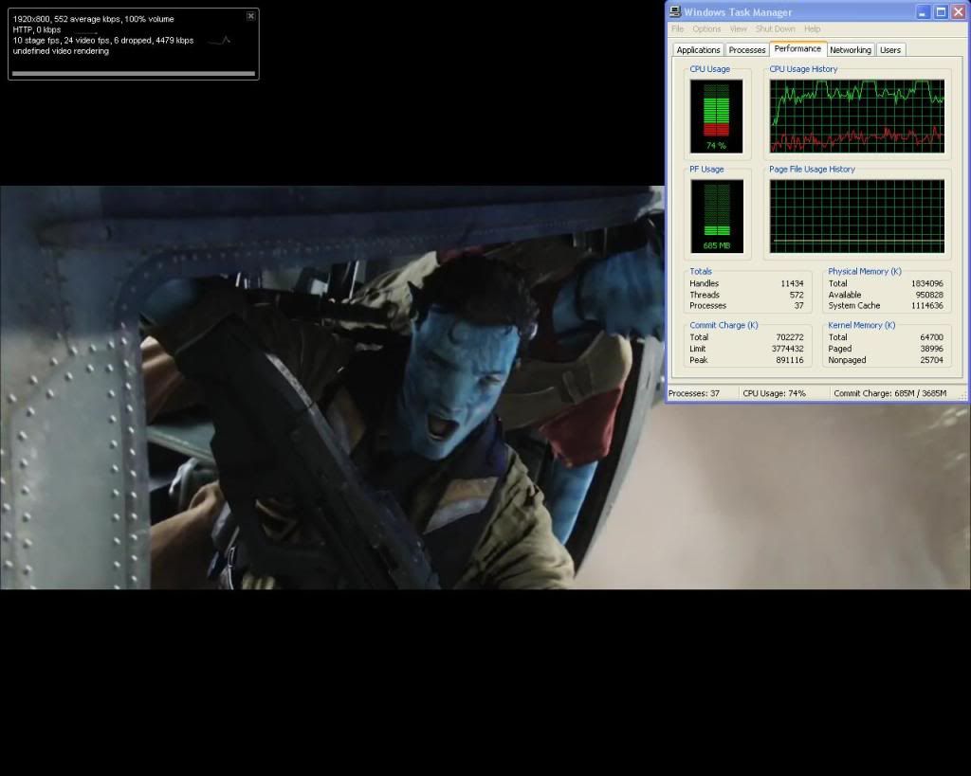This screenshot has width=971, height=776.
Task: Open the Applications tab in Task Manager
Action: coord(698,50)
